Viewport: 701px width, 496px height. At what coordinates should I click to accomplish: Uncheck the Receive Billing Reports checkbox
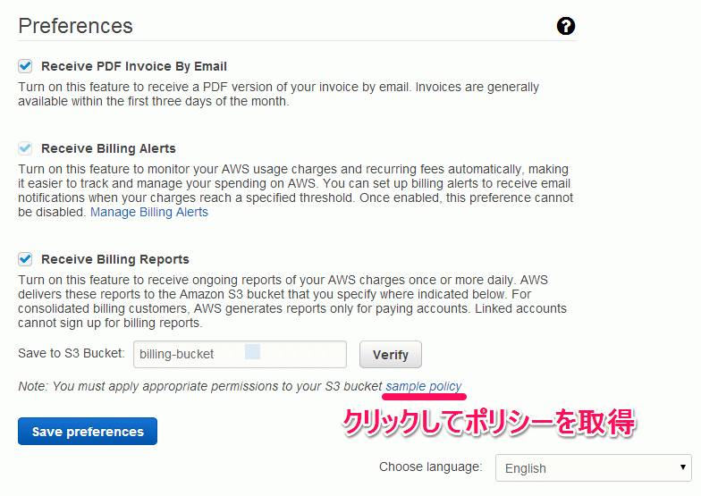[x=25, y=259]
